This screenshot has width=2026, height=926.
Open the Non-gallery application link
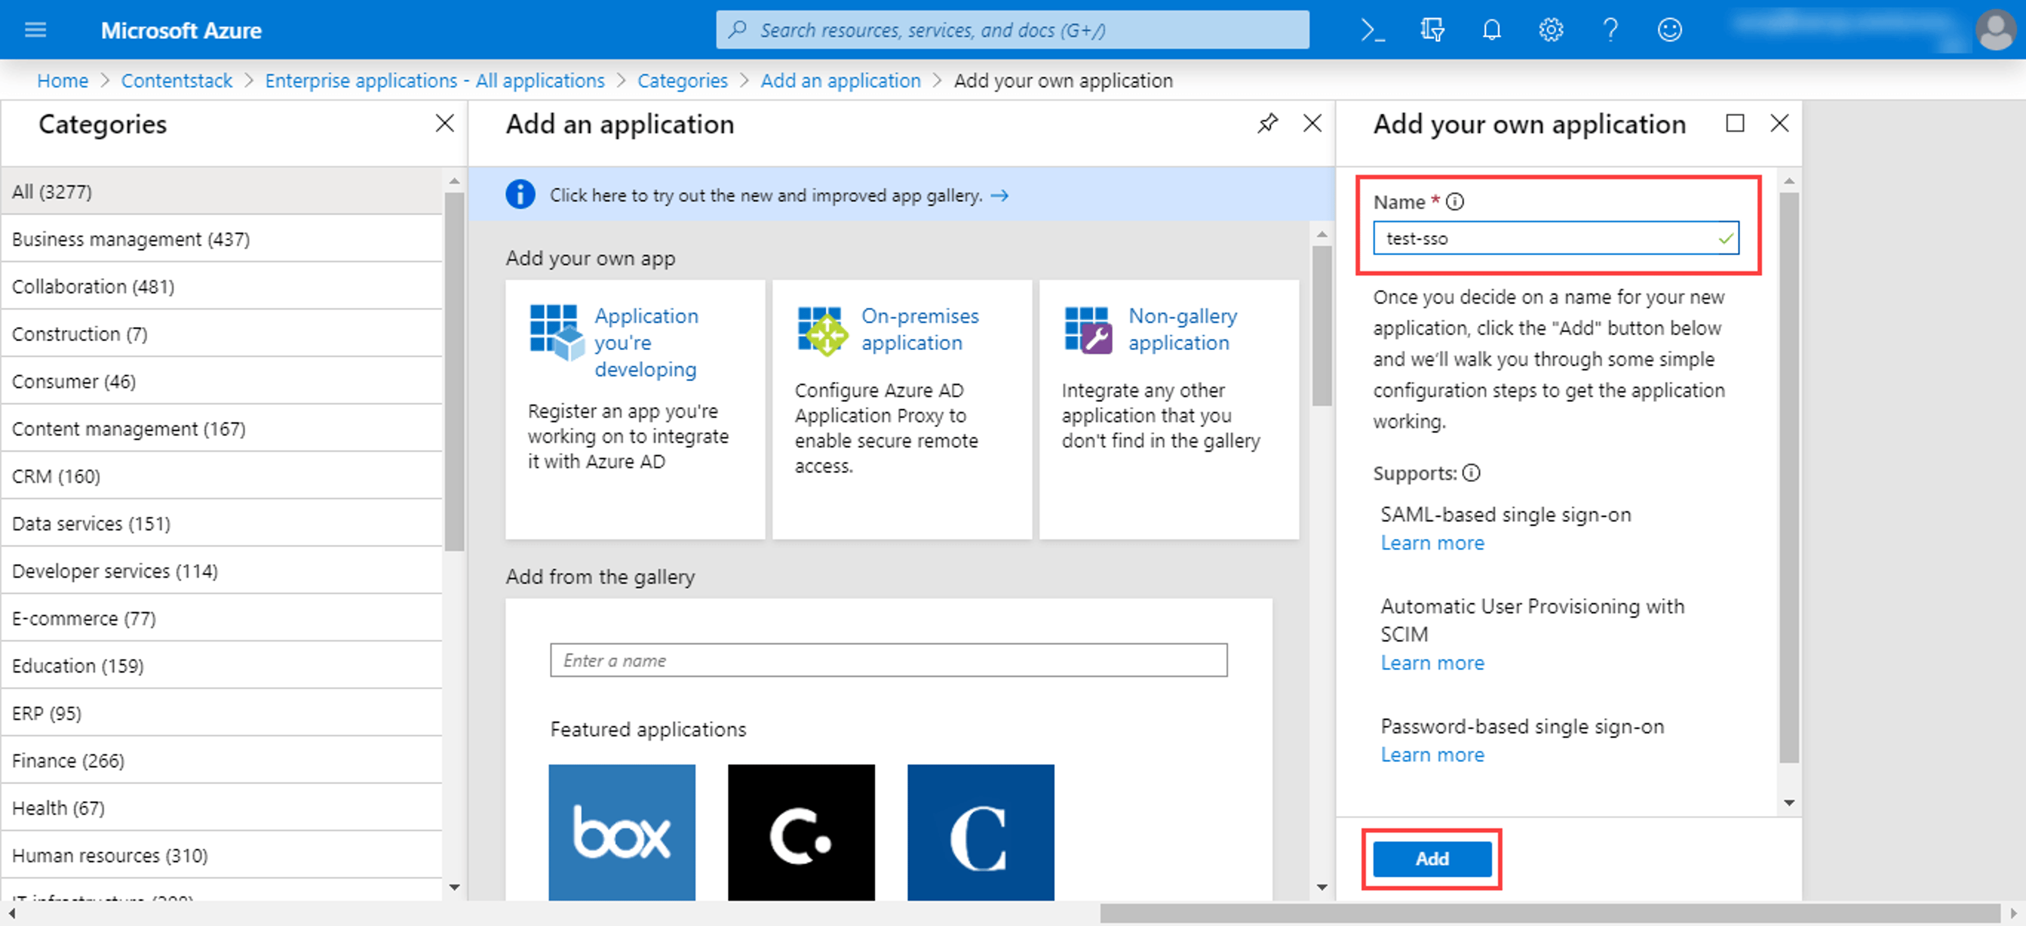coord(1182,329)
